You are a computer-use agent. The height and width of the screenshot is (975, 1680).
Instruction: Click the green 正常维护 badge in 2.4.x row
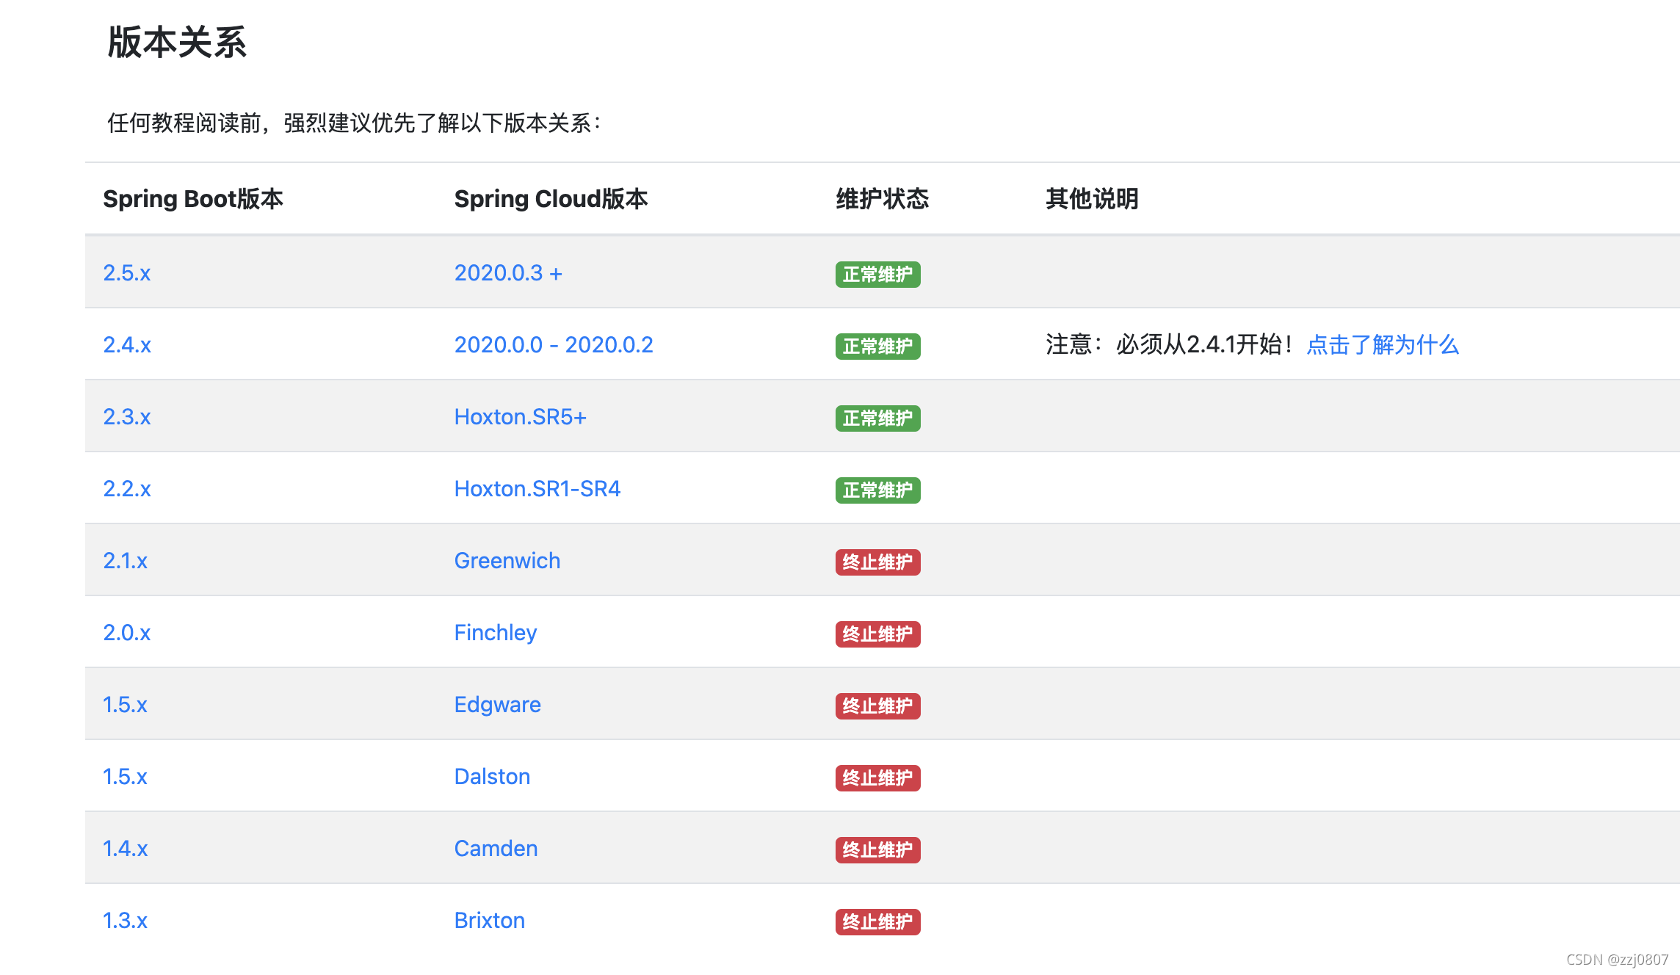(877, 347)
